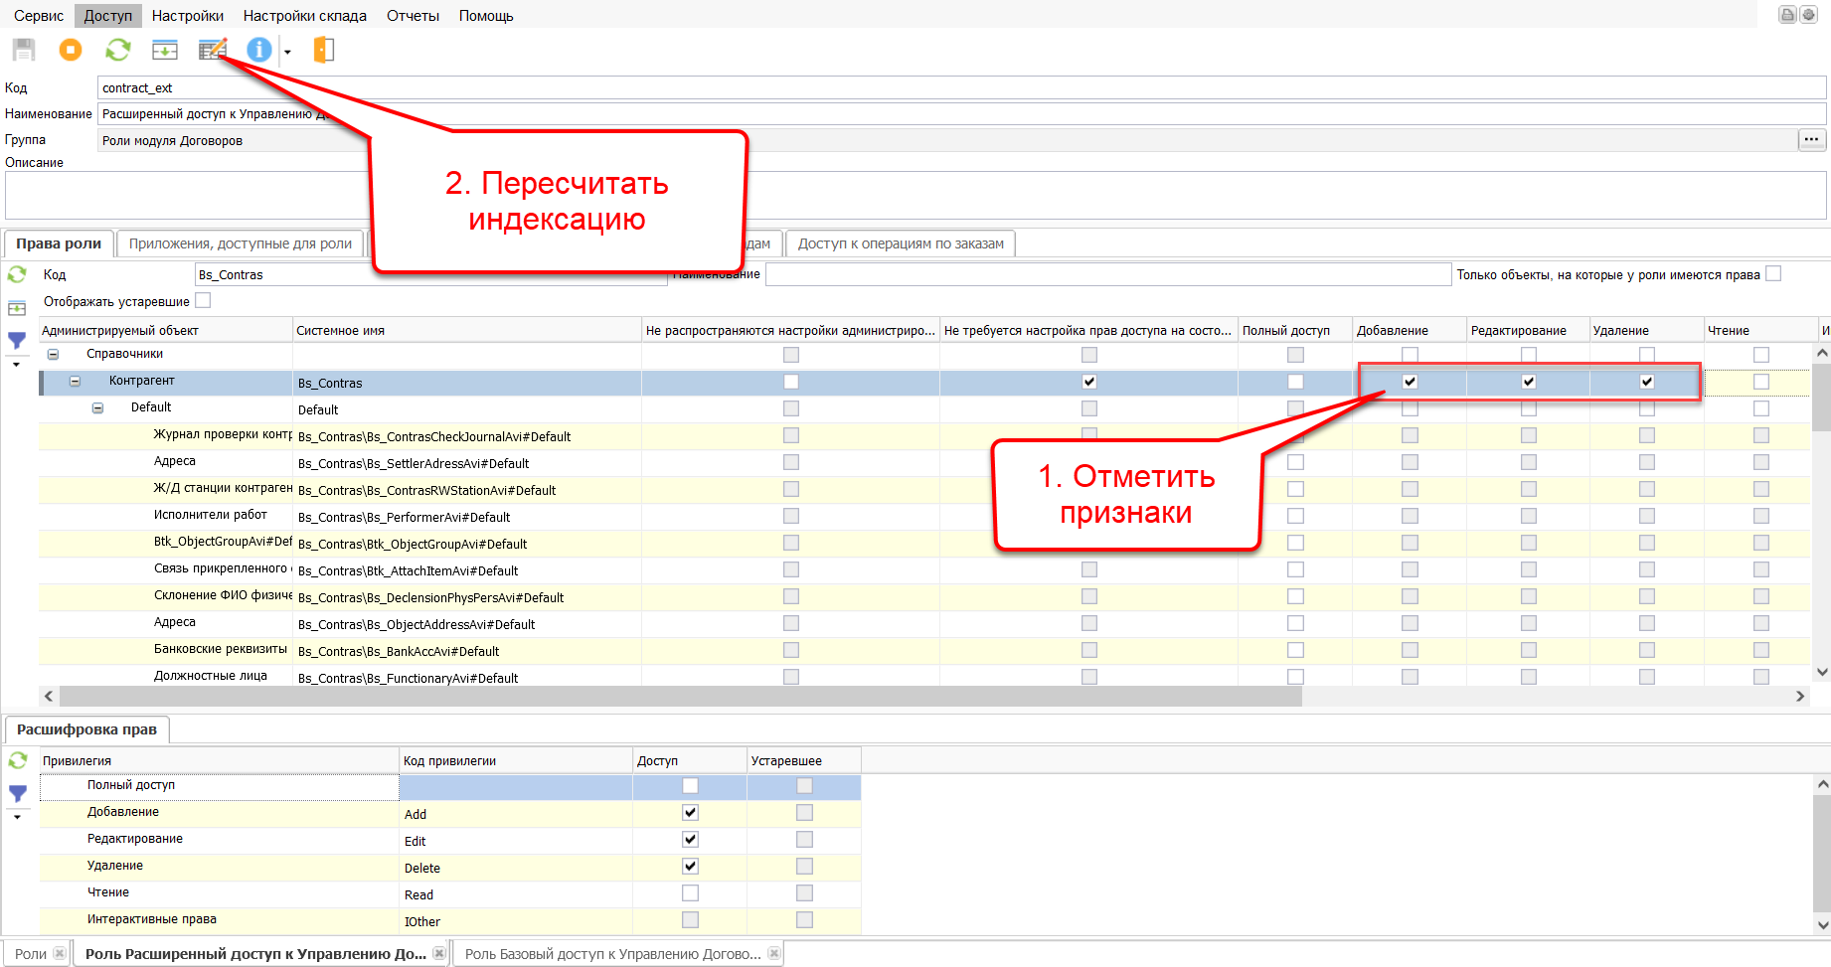The height and width of the screenshot is (967, 1831).
Task: Click the greyed-out floppy disk save icon
Action: pos(24,50)
